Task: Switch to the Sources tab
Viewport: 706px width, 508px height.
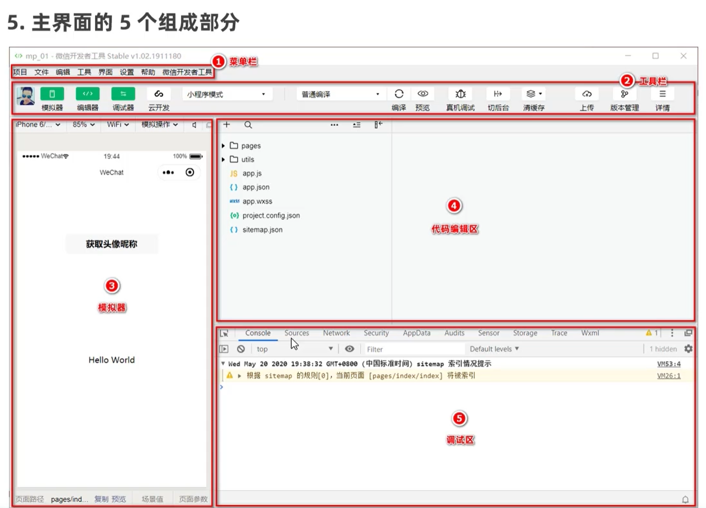Action: coord(296,333)
